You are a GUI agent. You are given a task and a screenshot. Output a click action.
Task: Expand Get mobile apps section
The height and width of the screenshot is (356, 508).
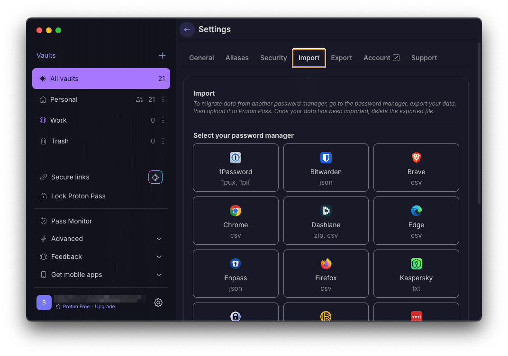(159, 275)
